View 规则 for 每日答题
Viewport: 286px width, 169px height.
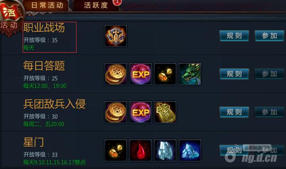coord(234,74)
